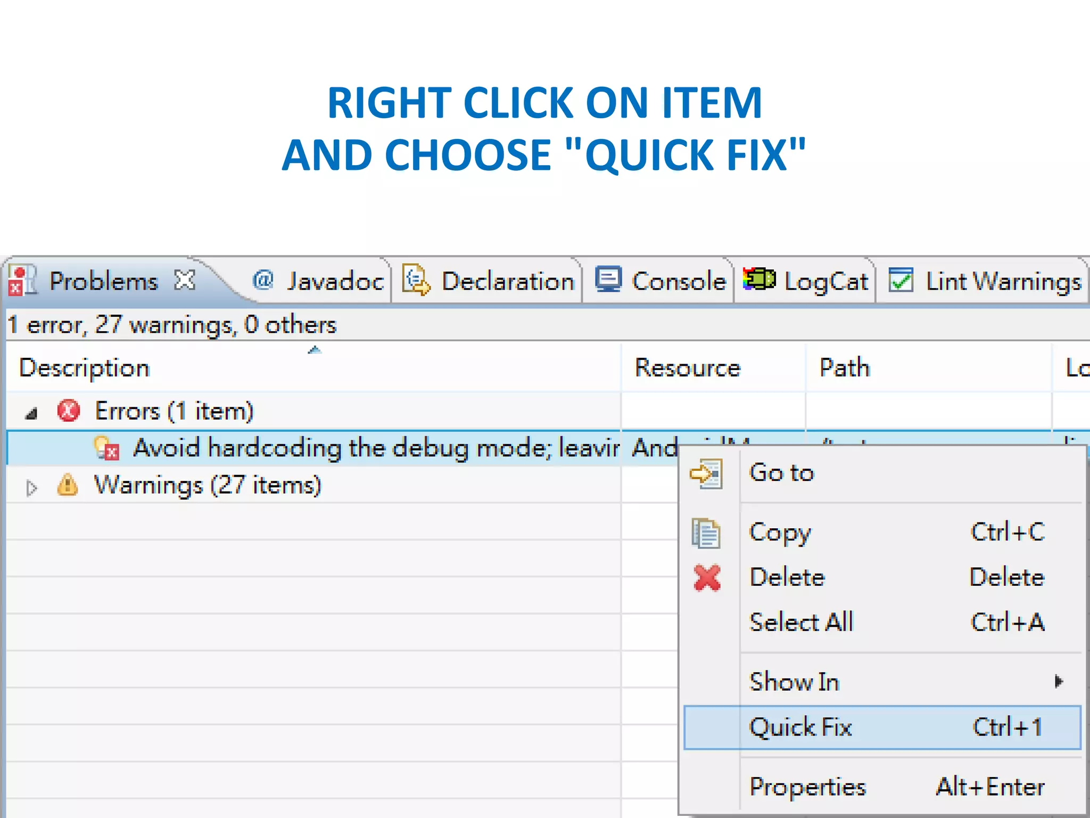
Task: Click the red error icon beside Errors
Action: [69, 411]
